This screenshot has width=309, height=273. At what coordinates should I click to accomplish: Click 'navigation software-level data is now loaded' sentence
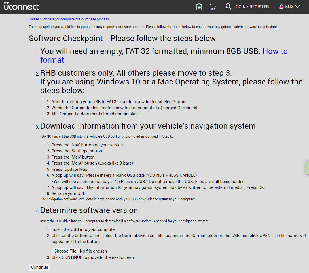(118, 199)
